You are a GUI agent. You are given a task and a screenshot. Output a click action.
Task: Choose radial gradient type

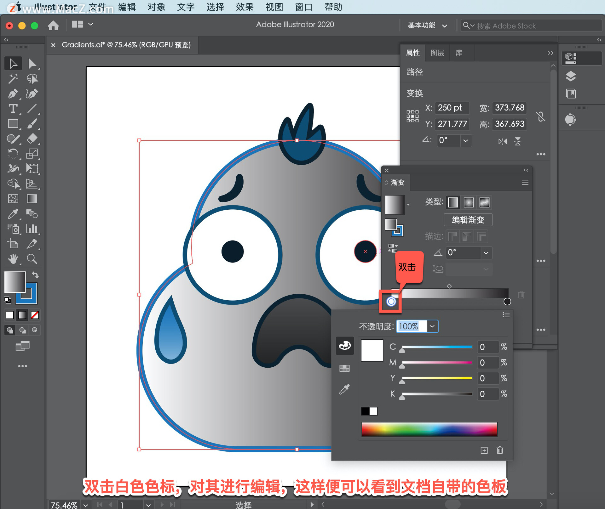(469, 202)
